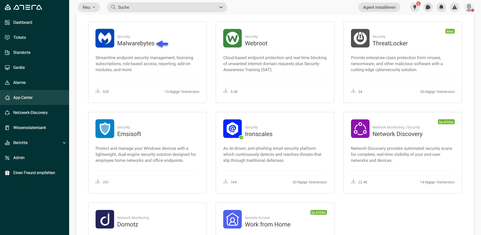Click the Standorte building icon
This screenshot has height=235, width=481.
click(x=7, y=53)
